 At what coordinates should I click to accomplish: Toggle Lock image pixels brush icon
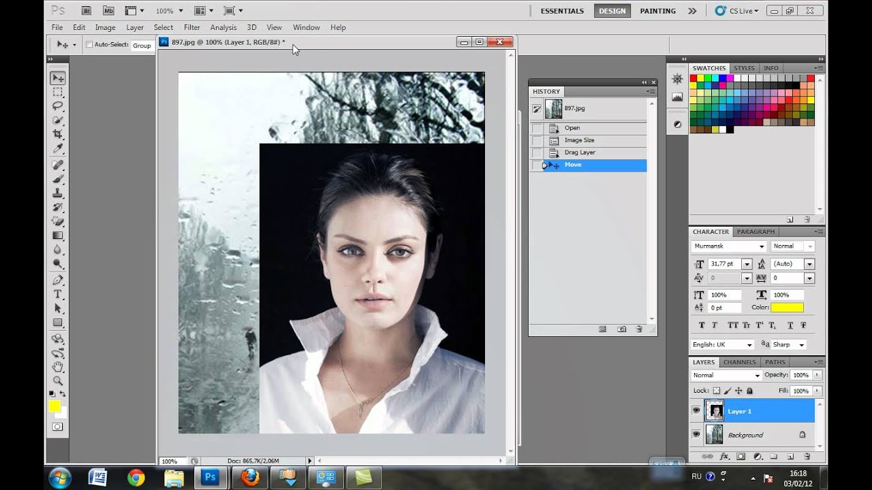[727, 391]
